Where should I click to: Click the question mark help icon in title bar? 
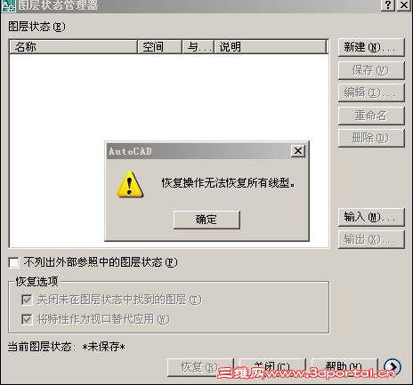click(x=388, y=5)
